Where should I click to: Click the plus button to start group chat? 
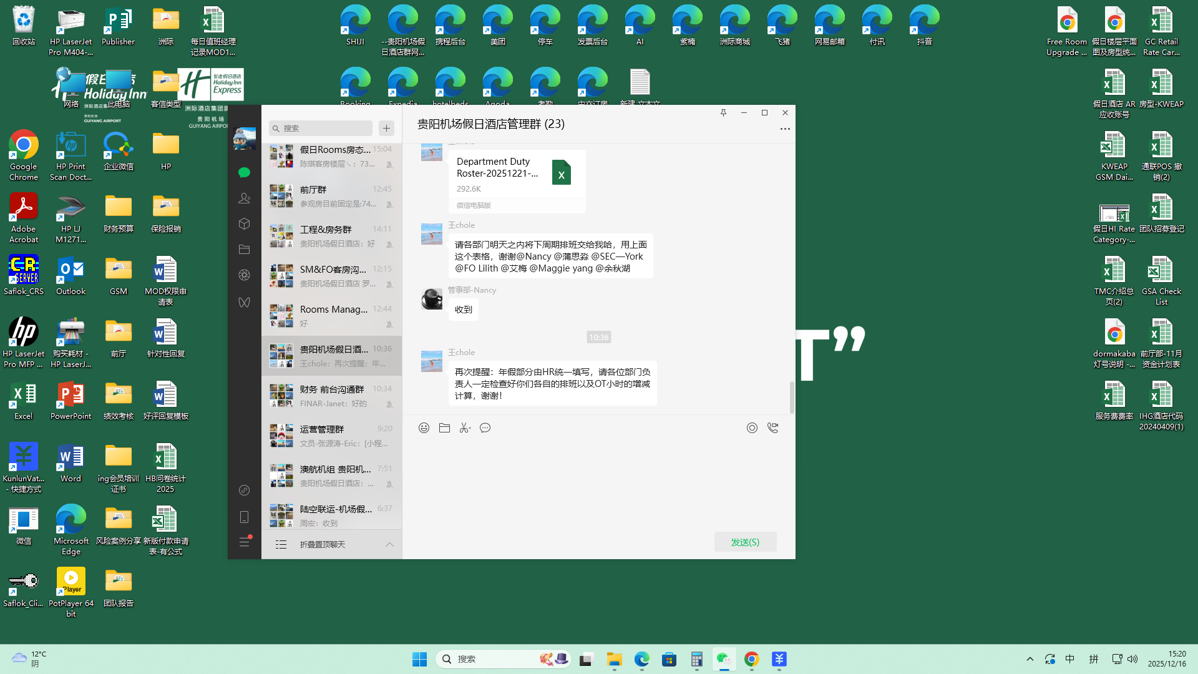[386, 128]
